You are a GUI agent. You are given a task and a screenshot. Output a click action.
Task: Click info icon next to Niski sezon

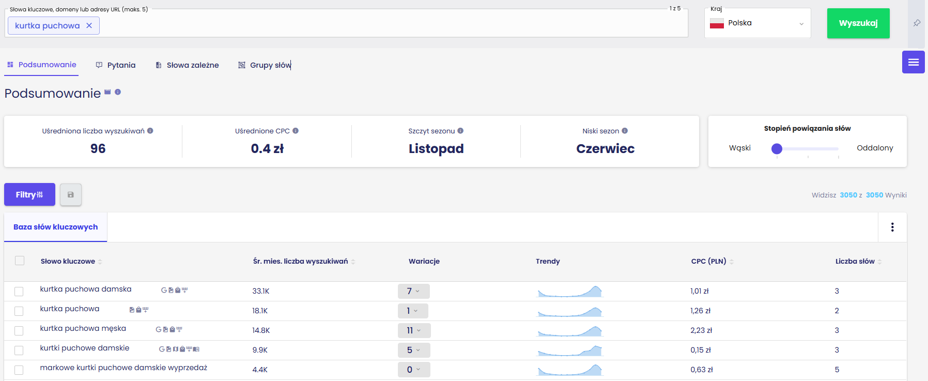pos(625,131)
